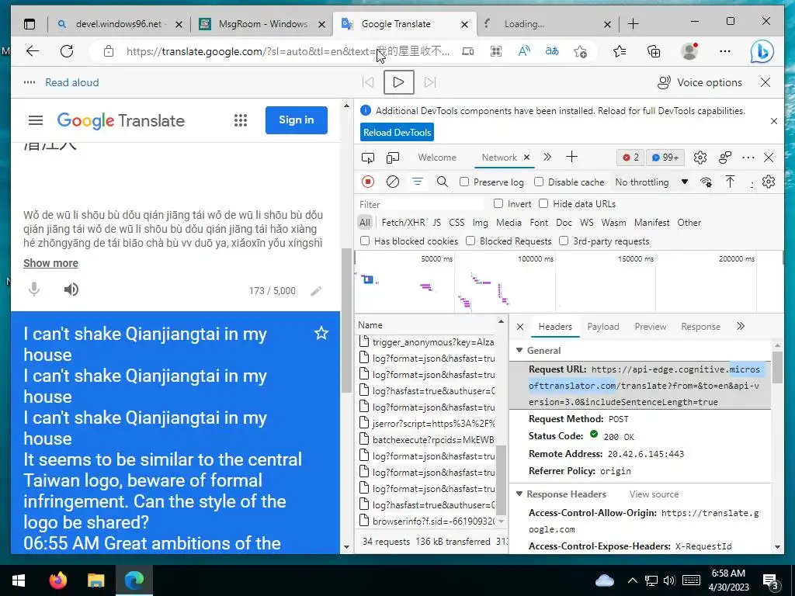Collapse the Response Headers section

pos(519,494)
